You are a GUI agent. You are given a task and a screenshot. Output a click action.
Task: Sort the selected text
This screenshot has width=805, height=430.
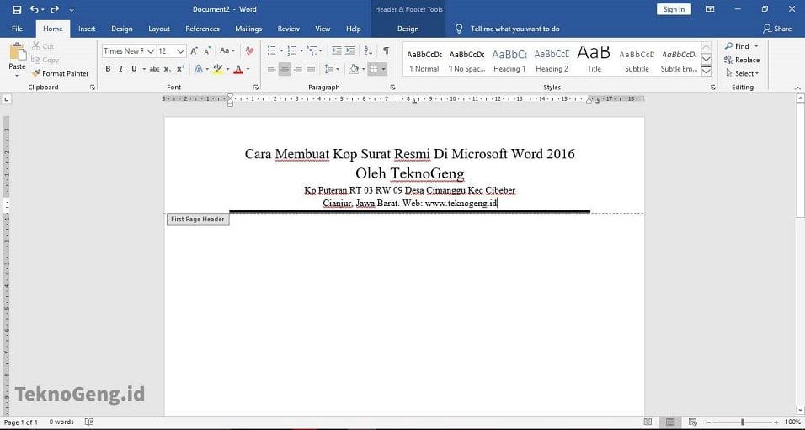[x=368, y=50]
